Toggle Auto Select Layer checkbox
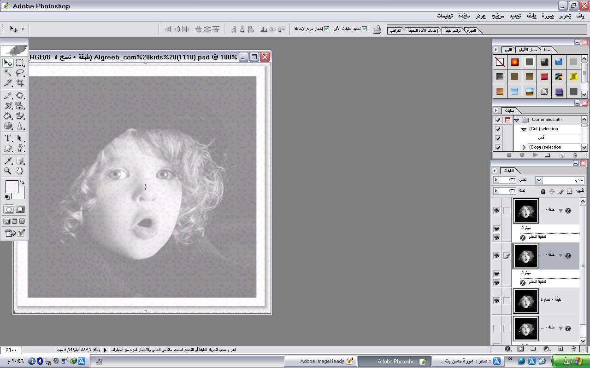The image size is (590, 368). (x=364, y=29)
